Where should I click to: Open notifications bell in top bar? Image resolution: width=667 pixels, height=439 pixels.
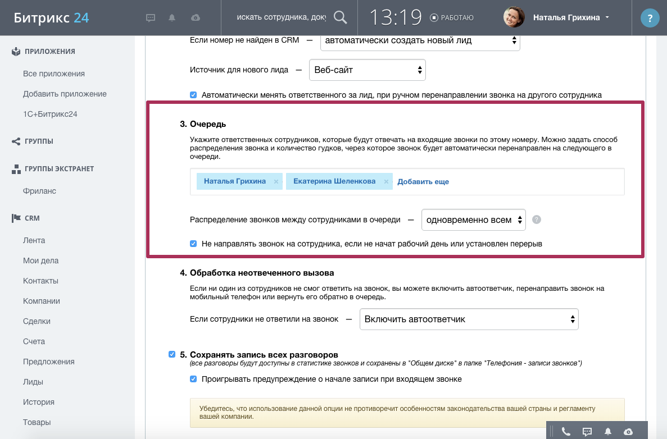[172, 18]
